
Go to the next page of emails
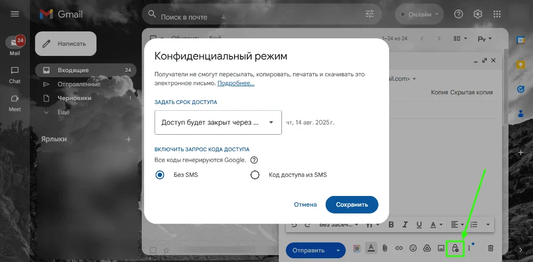tap(439, 38)
